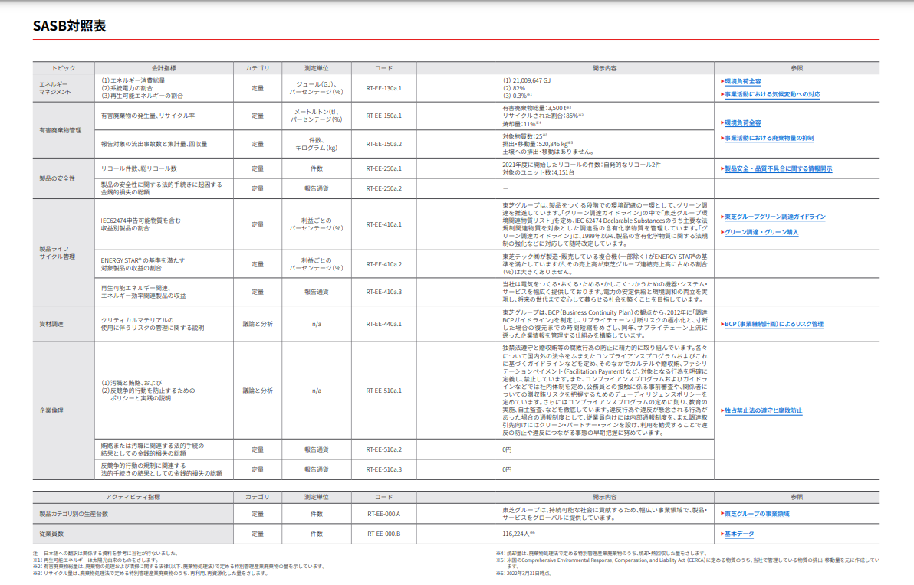The height and width of the screenshot is (585, 914).
Task: Click code RT-EE-410a.3
Action: tap(383, 292)
